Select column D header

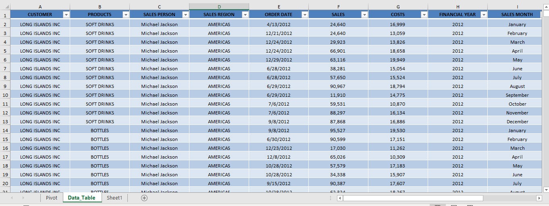(219, 7)
